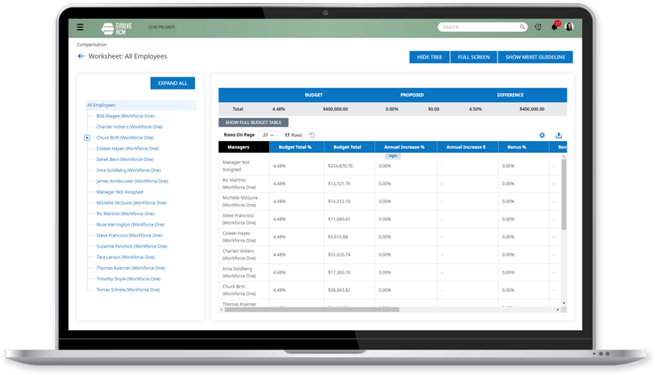
Task: Click the horizontal scrollbar under the table
Action: pos(353,309)
